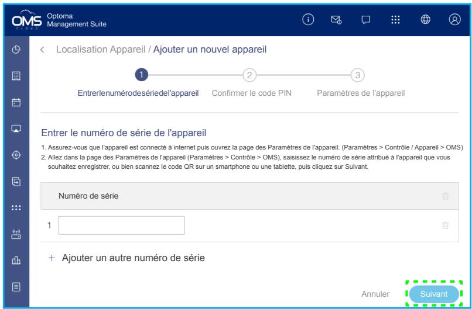Select step 3 circle in wizard
The height and width of the screenshot is (309, 472).
[x=358, y=75]
